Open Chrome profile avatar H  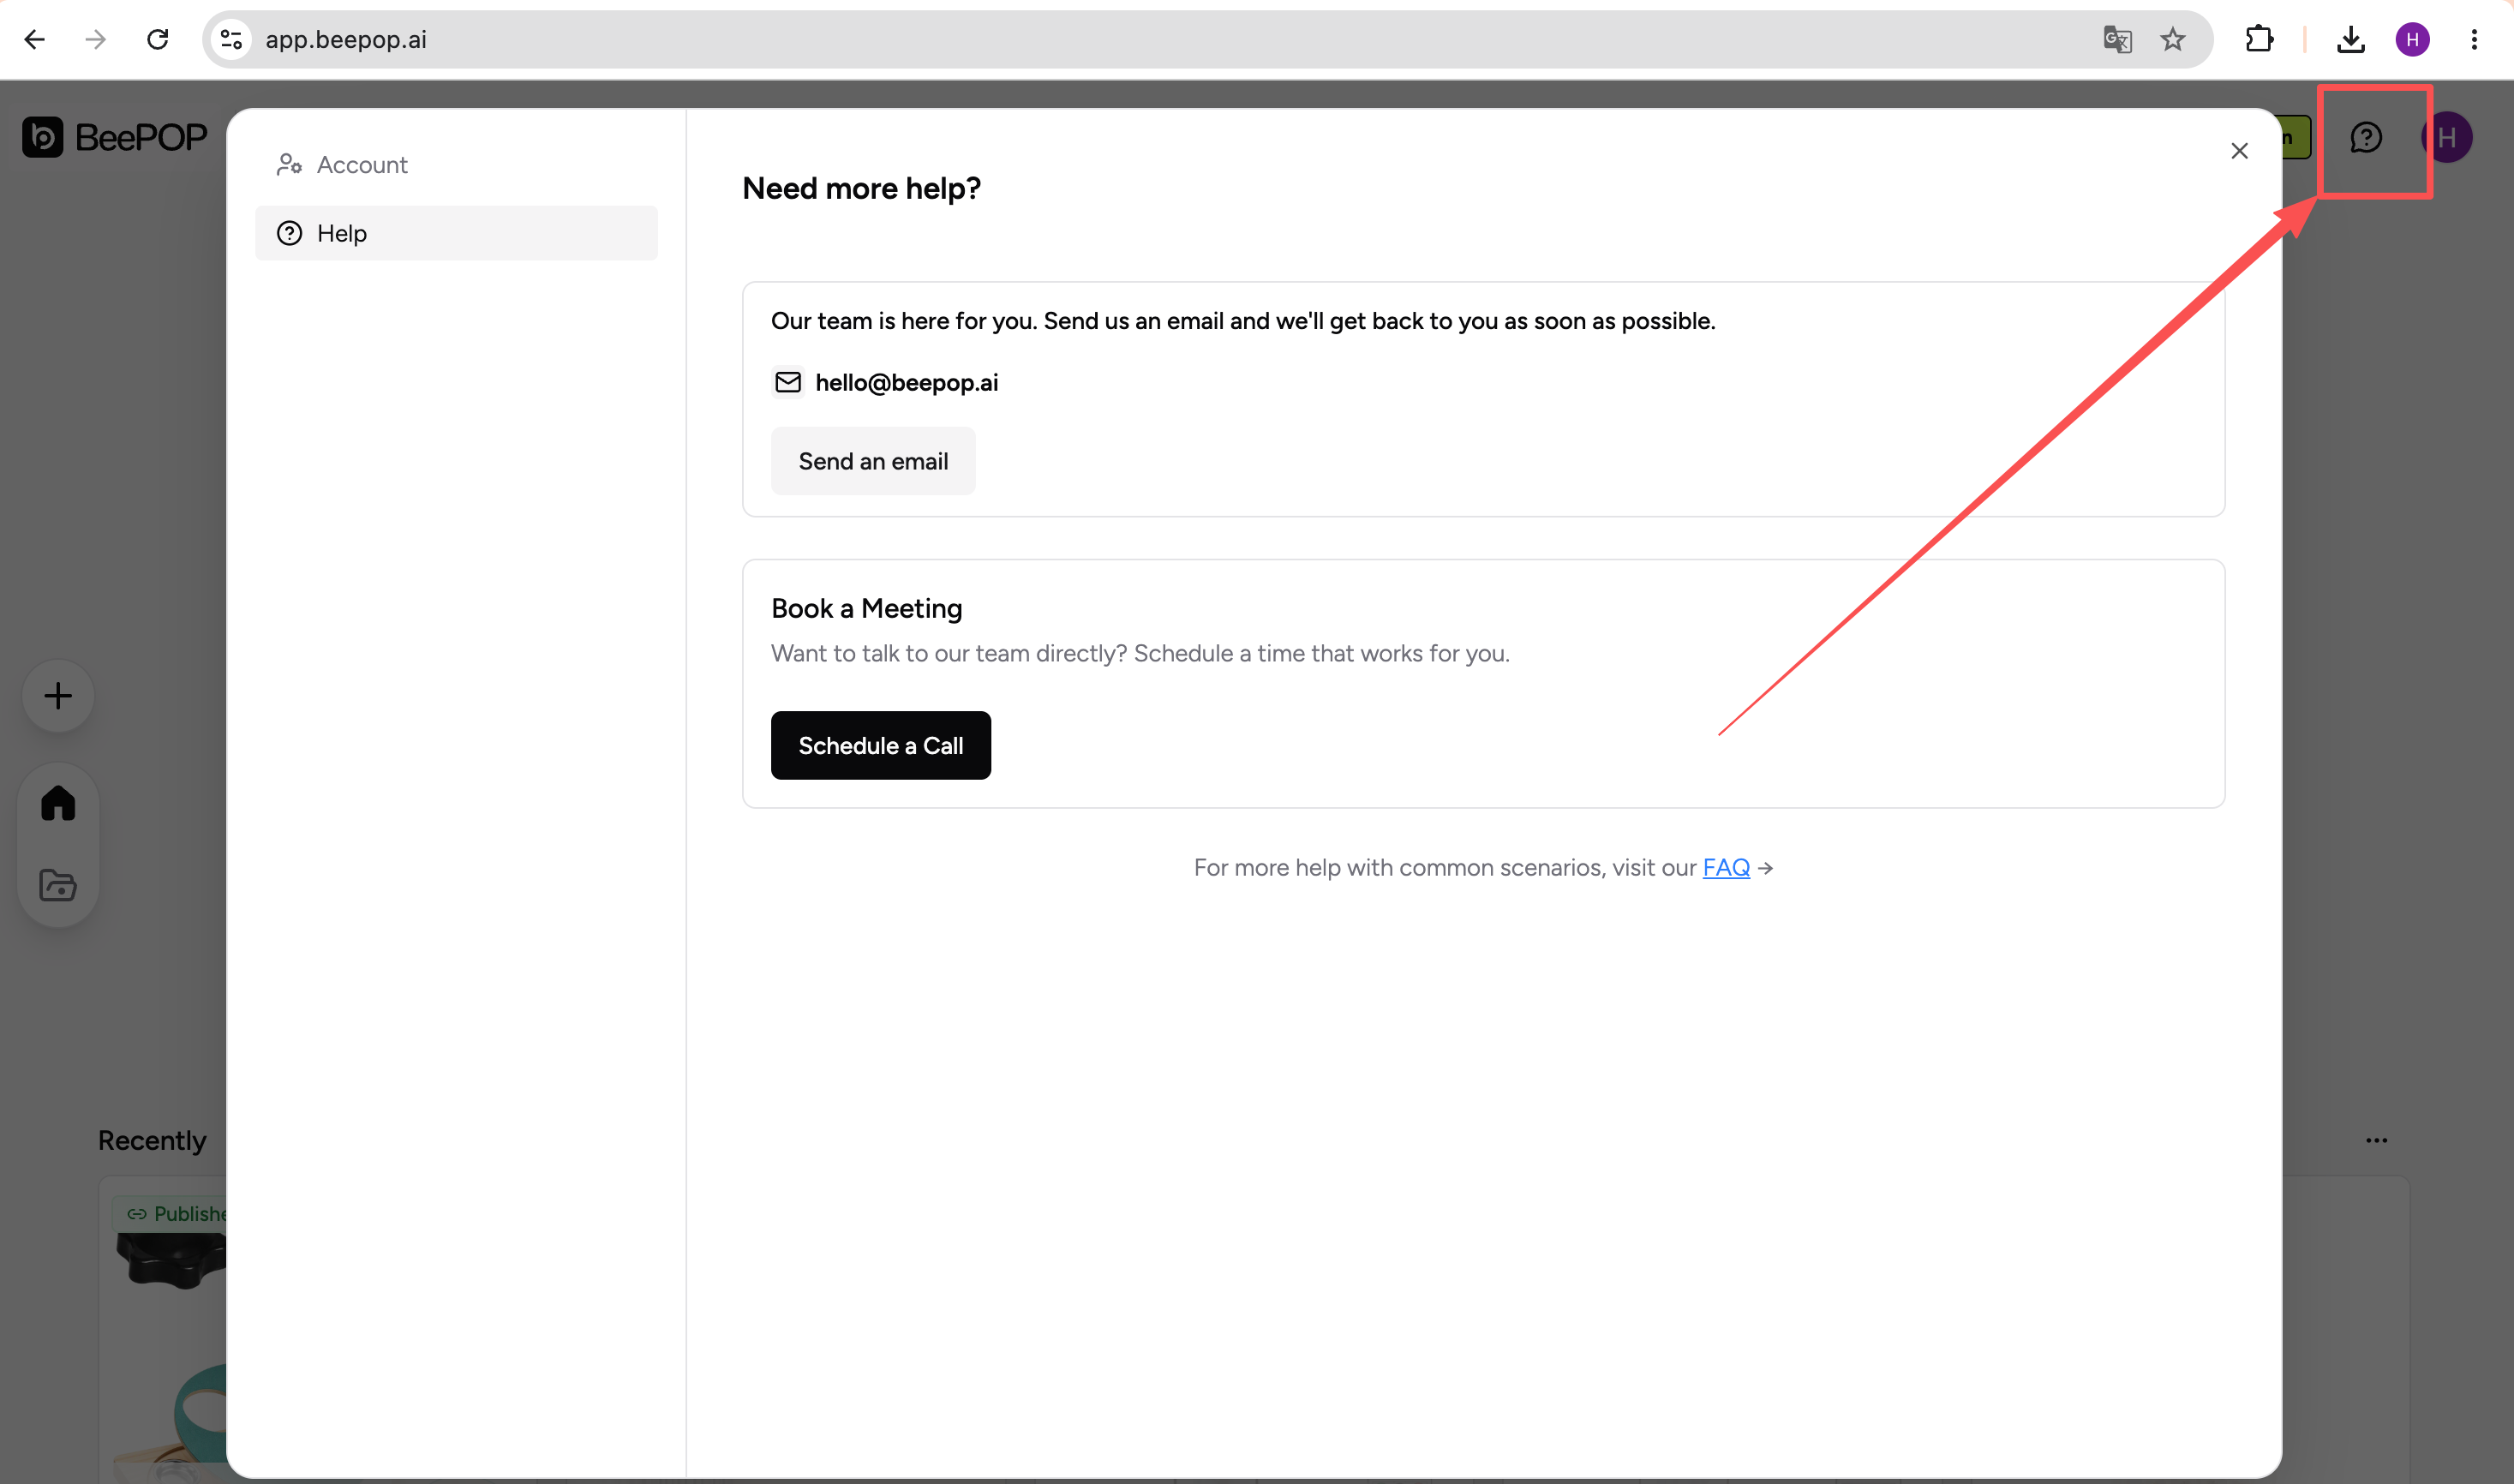click(x=2413, y=39)
